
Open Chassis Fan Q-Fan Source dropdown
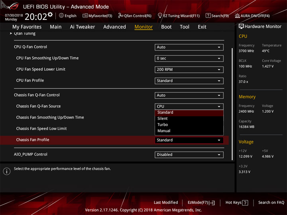click(x=189, y=106)
